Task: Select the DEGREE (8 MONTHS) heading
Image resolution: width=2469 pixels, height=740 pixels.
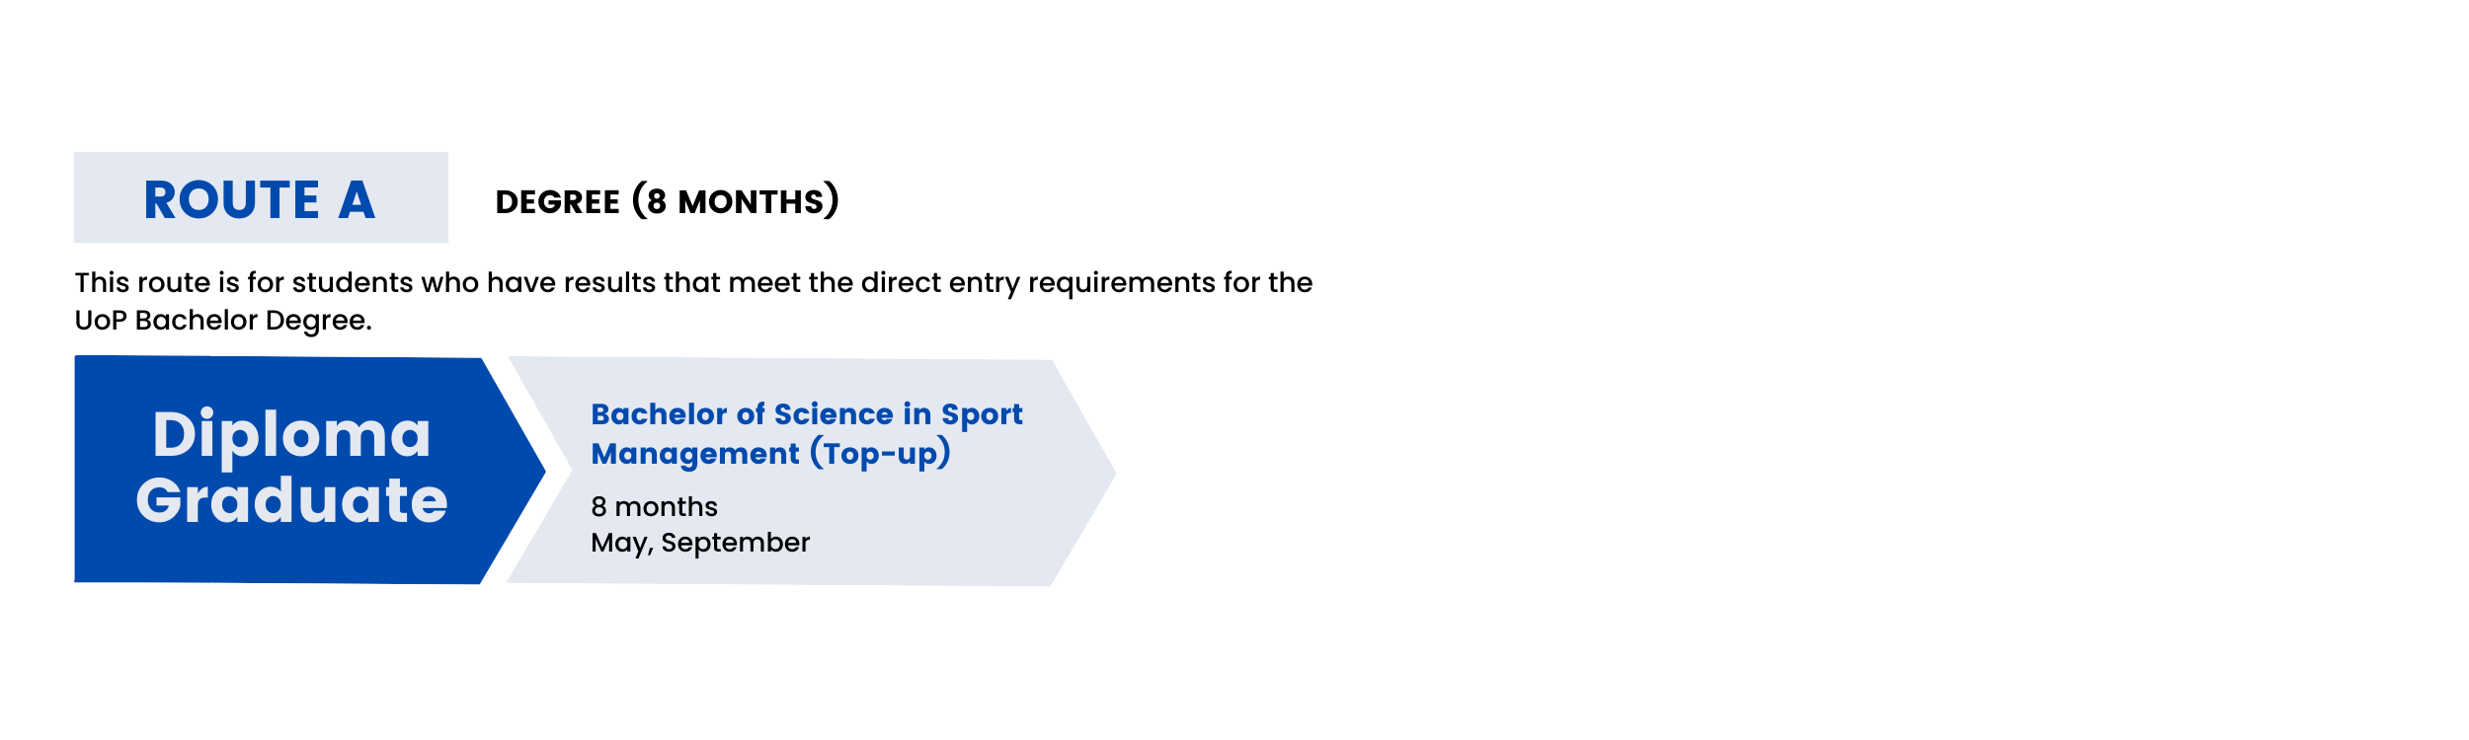Action: [x=668, y=200]
